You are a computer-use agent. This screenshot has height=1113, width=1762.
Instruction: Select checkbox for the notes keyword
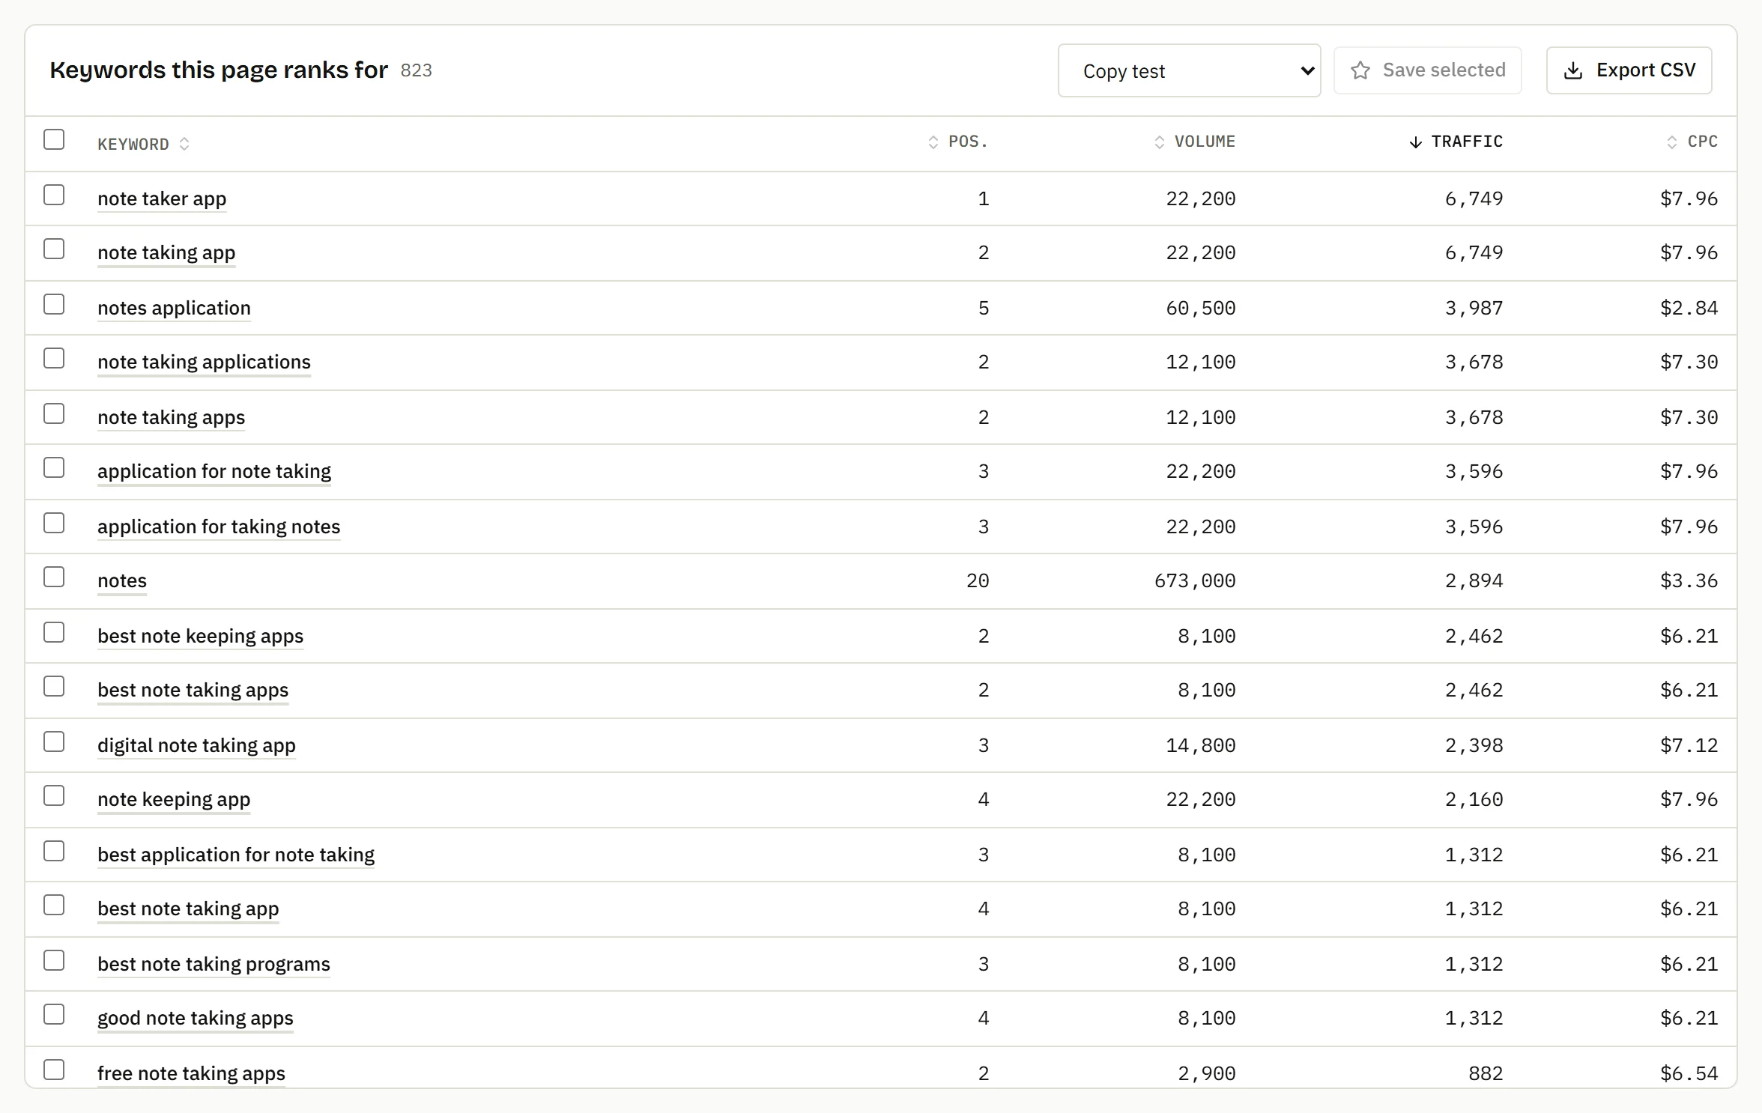coord(54,577)
